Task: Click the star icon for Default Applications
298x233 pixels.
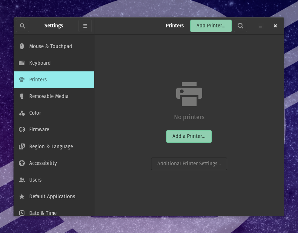Action: pos(22,196)
